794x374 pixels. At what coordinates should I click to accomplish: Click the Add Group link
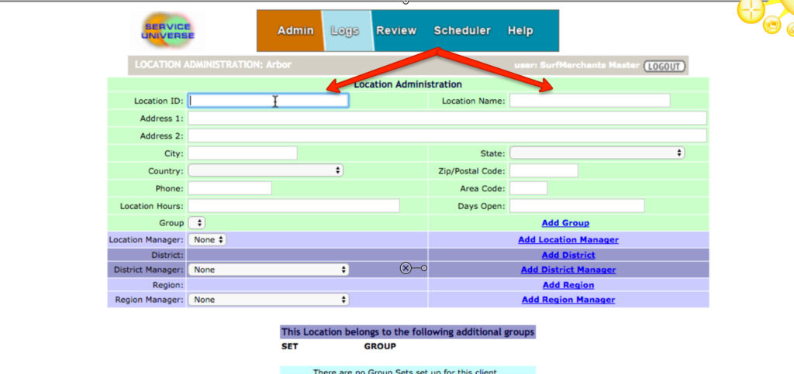coord(565,223)
